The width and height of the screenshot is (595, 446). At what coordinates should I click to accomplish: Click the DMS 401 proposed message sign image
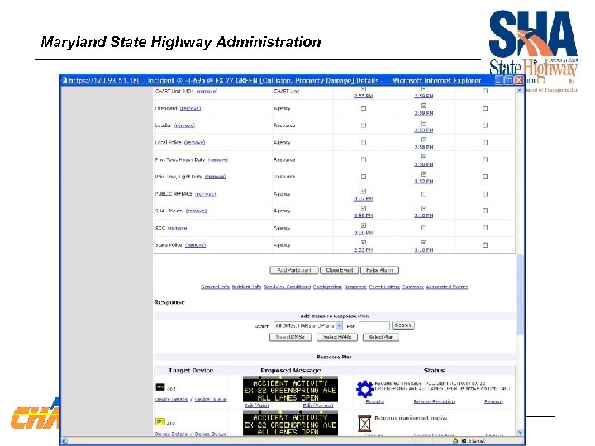pos(290,423)
